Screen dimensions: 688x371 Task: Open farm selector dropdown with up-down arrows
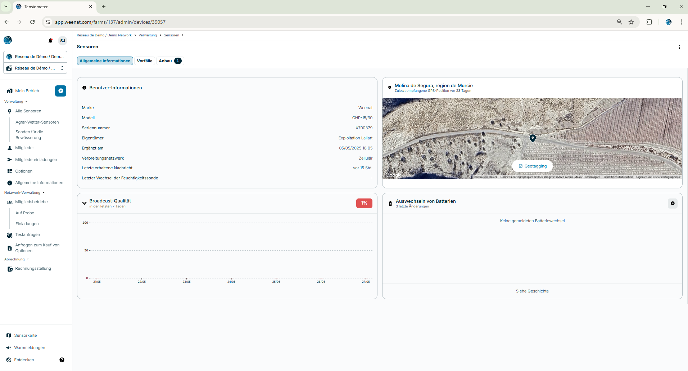pyautogui.click(x=35, y=68)
